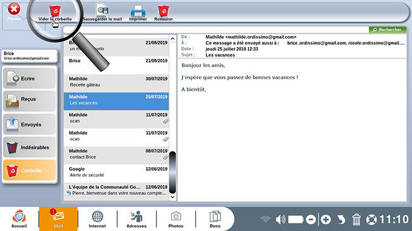The width and height of the screenshot is (412, 231).
Task: Open the Envoyés folder
Action: point(29,124)
